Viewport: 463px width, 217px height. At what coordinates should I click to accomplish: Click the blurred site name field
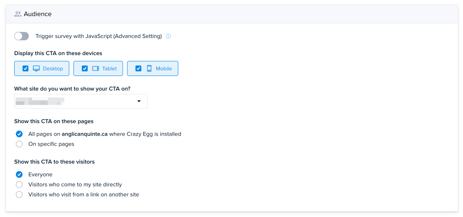coord(81,101)
